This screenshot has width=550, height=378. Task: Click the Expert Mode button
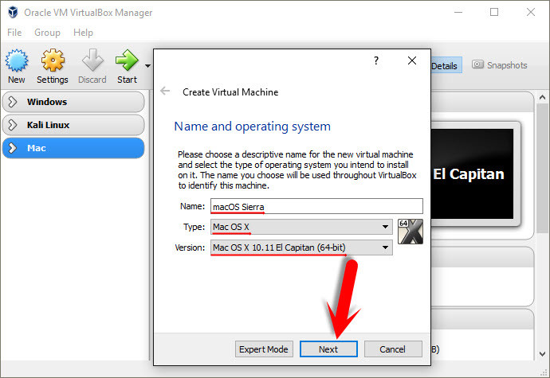(x=264, y=349)
